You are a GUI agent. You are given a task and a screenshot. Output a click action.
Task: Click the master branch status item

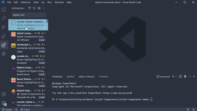point(7,109)
